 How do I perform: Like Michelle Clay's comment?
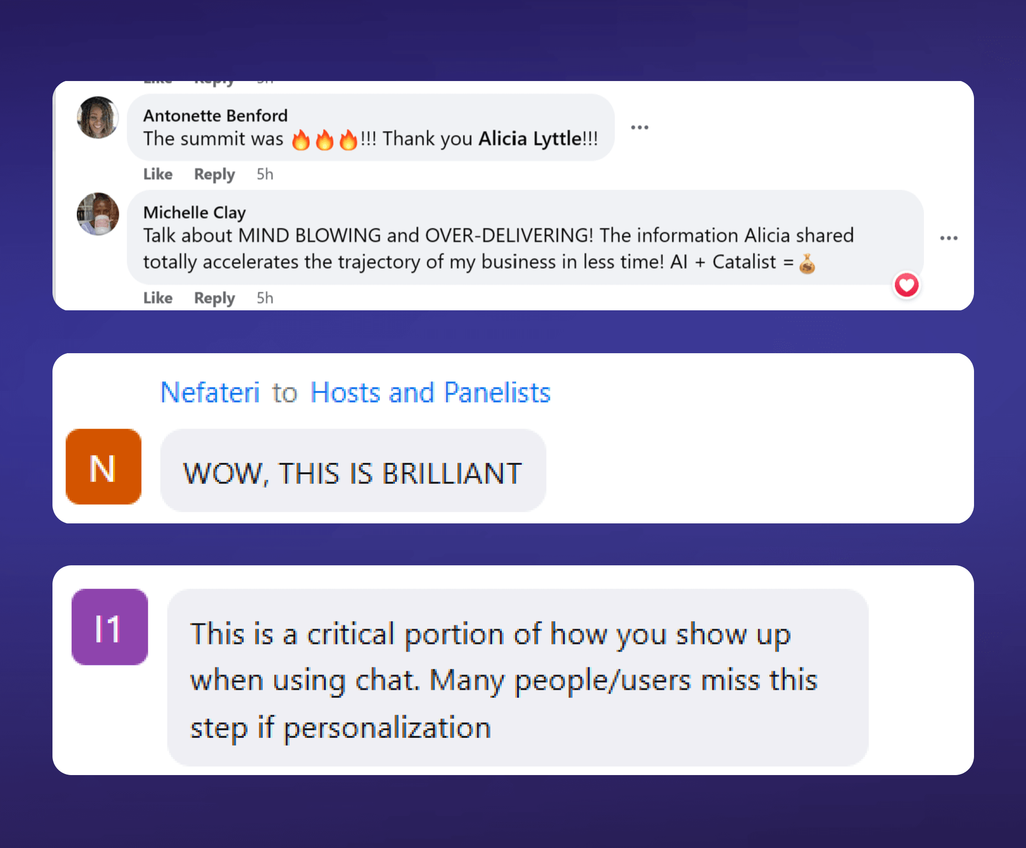point(158,298)
